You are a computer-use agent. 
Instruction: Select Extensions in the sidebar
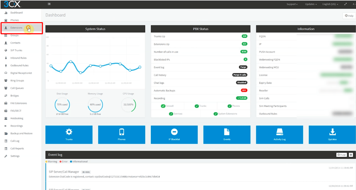(x=16, y=28)
